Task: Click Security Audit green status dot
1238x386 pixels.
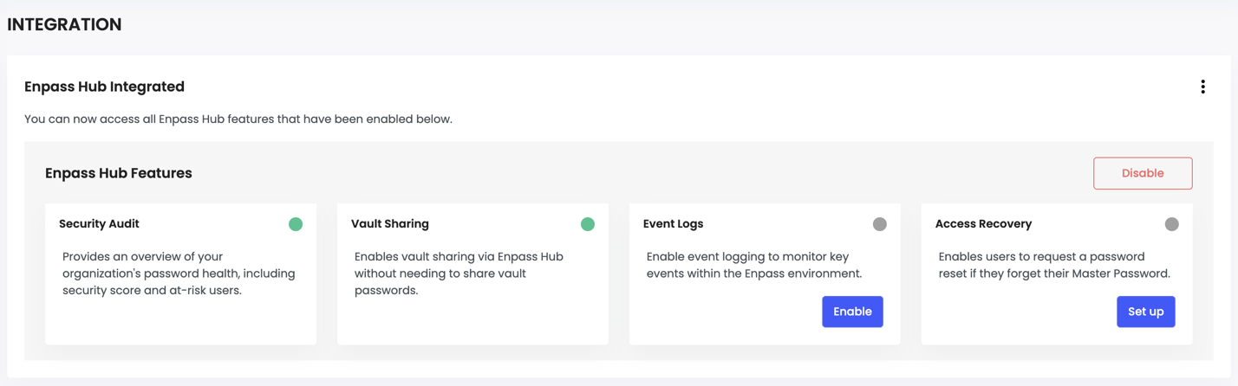Action: point(296,224)
